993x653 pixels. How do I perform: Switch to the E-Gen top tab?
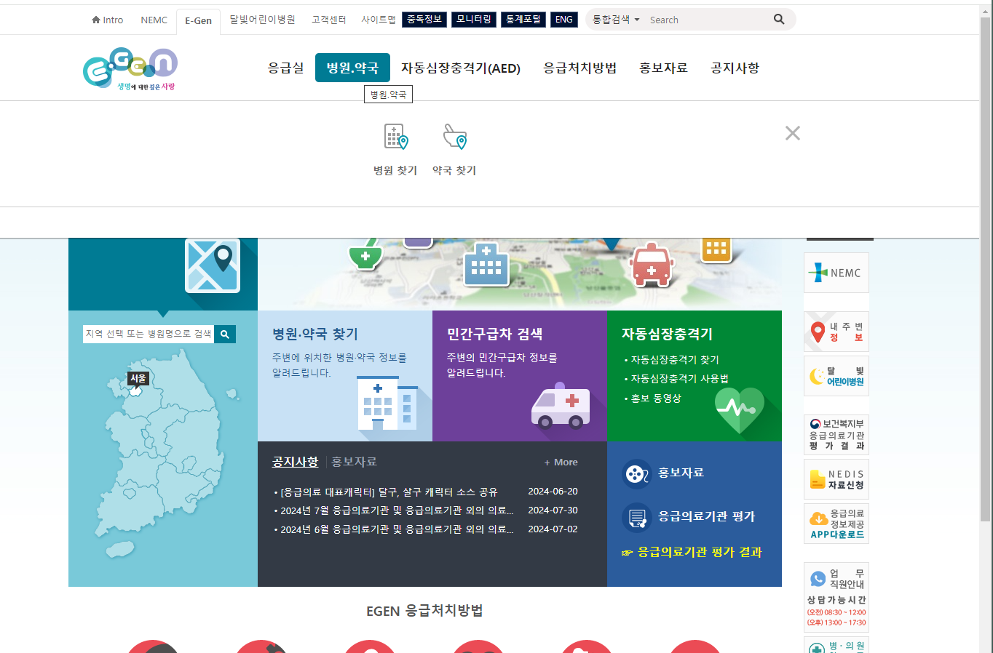pyautogui.click(x=198, y=20)
